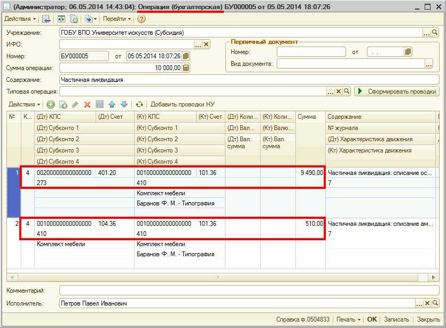
Task: Select the 104.36 debit account cell
Action: tap(115, 224)
